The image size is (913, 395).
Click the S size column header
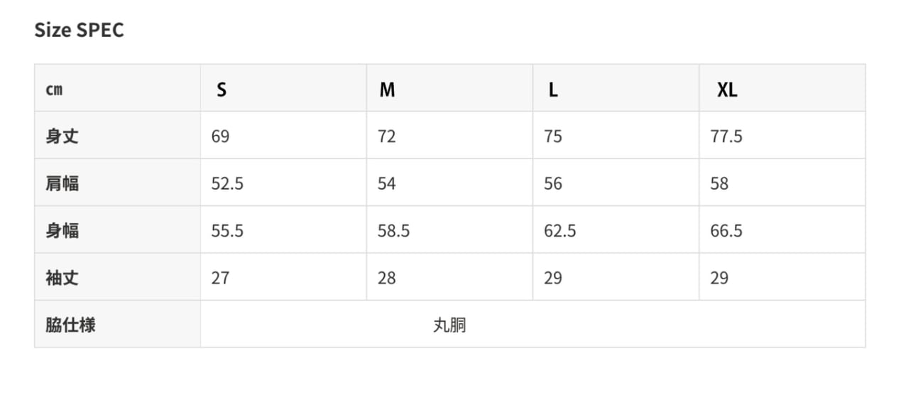pyautogui.click(x=222, y=90)
